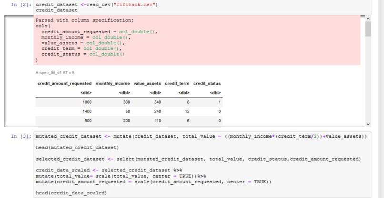Screen dimensions: 384x198
Task: Click cell value 1400 in second row
Action: pyautogui.click(x=87, y=111)
